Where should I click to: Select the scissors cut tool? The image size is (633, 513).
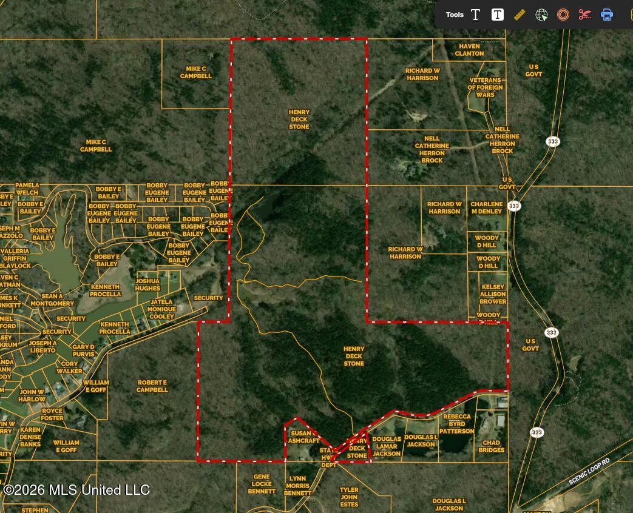click(x=585, y=15)
